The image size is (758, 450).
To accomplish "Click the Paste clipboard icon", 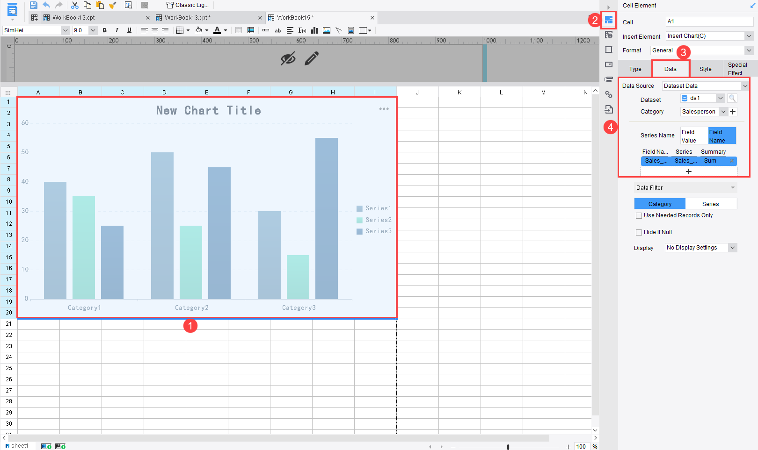I will [x=100, y=5].
